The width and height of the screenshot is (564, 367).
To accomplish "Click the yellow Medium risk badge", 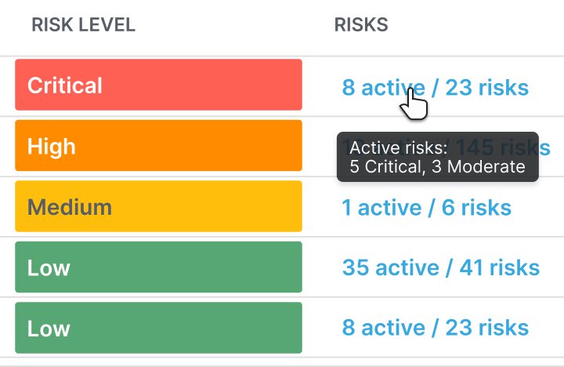I will 158,206.
